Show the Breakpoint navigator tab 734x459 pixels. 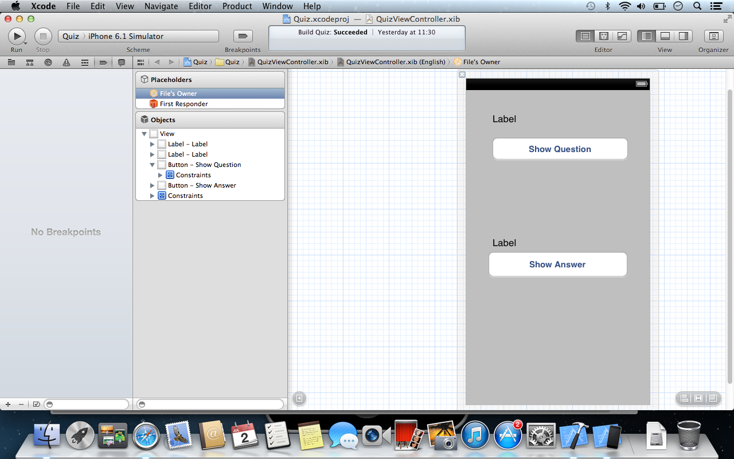coord(103,62)
